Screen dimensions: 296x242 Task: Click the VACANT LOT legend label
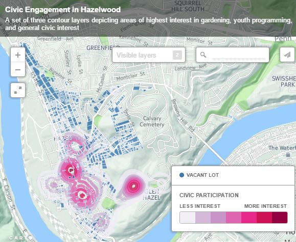click(x=202, y=175)
